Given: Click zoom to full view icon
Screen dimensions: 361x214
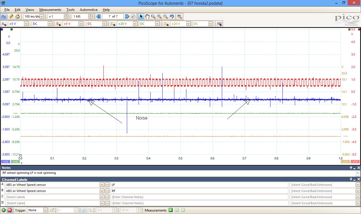Looking at the screenshot, I should 179,16.
